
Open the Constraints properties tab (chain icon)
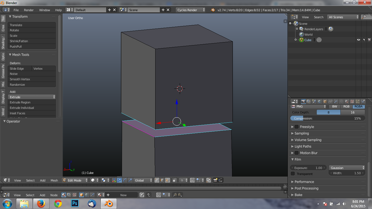[330, 101]
